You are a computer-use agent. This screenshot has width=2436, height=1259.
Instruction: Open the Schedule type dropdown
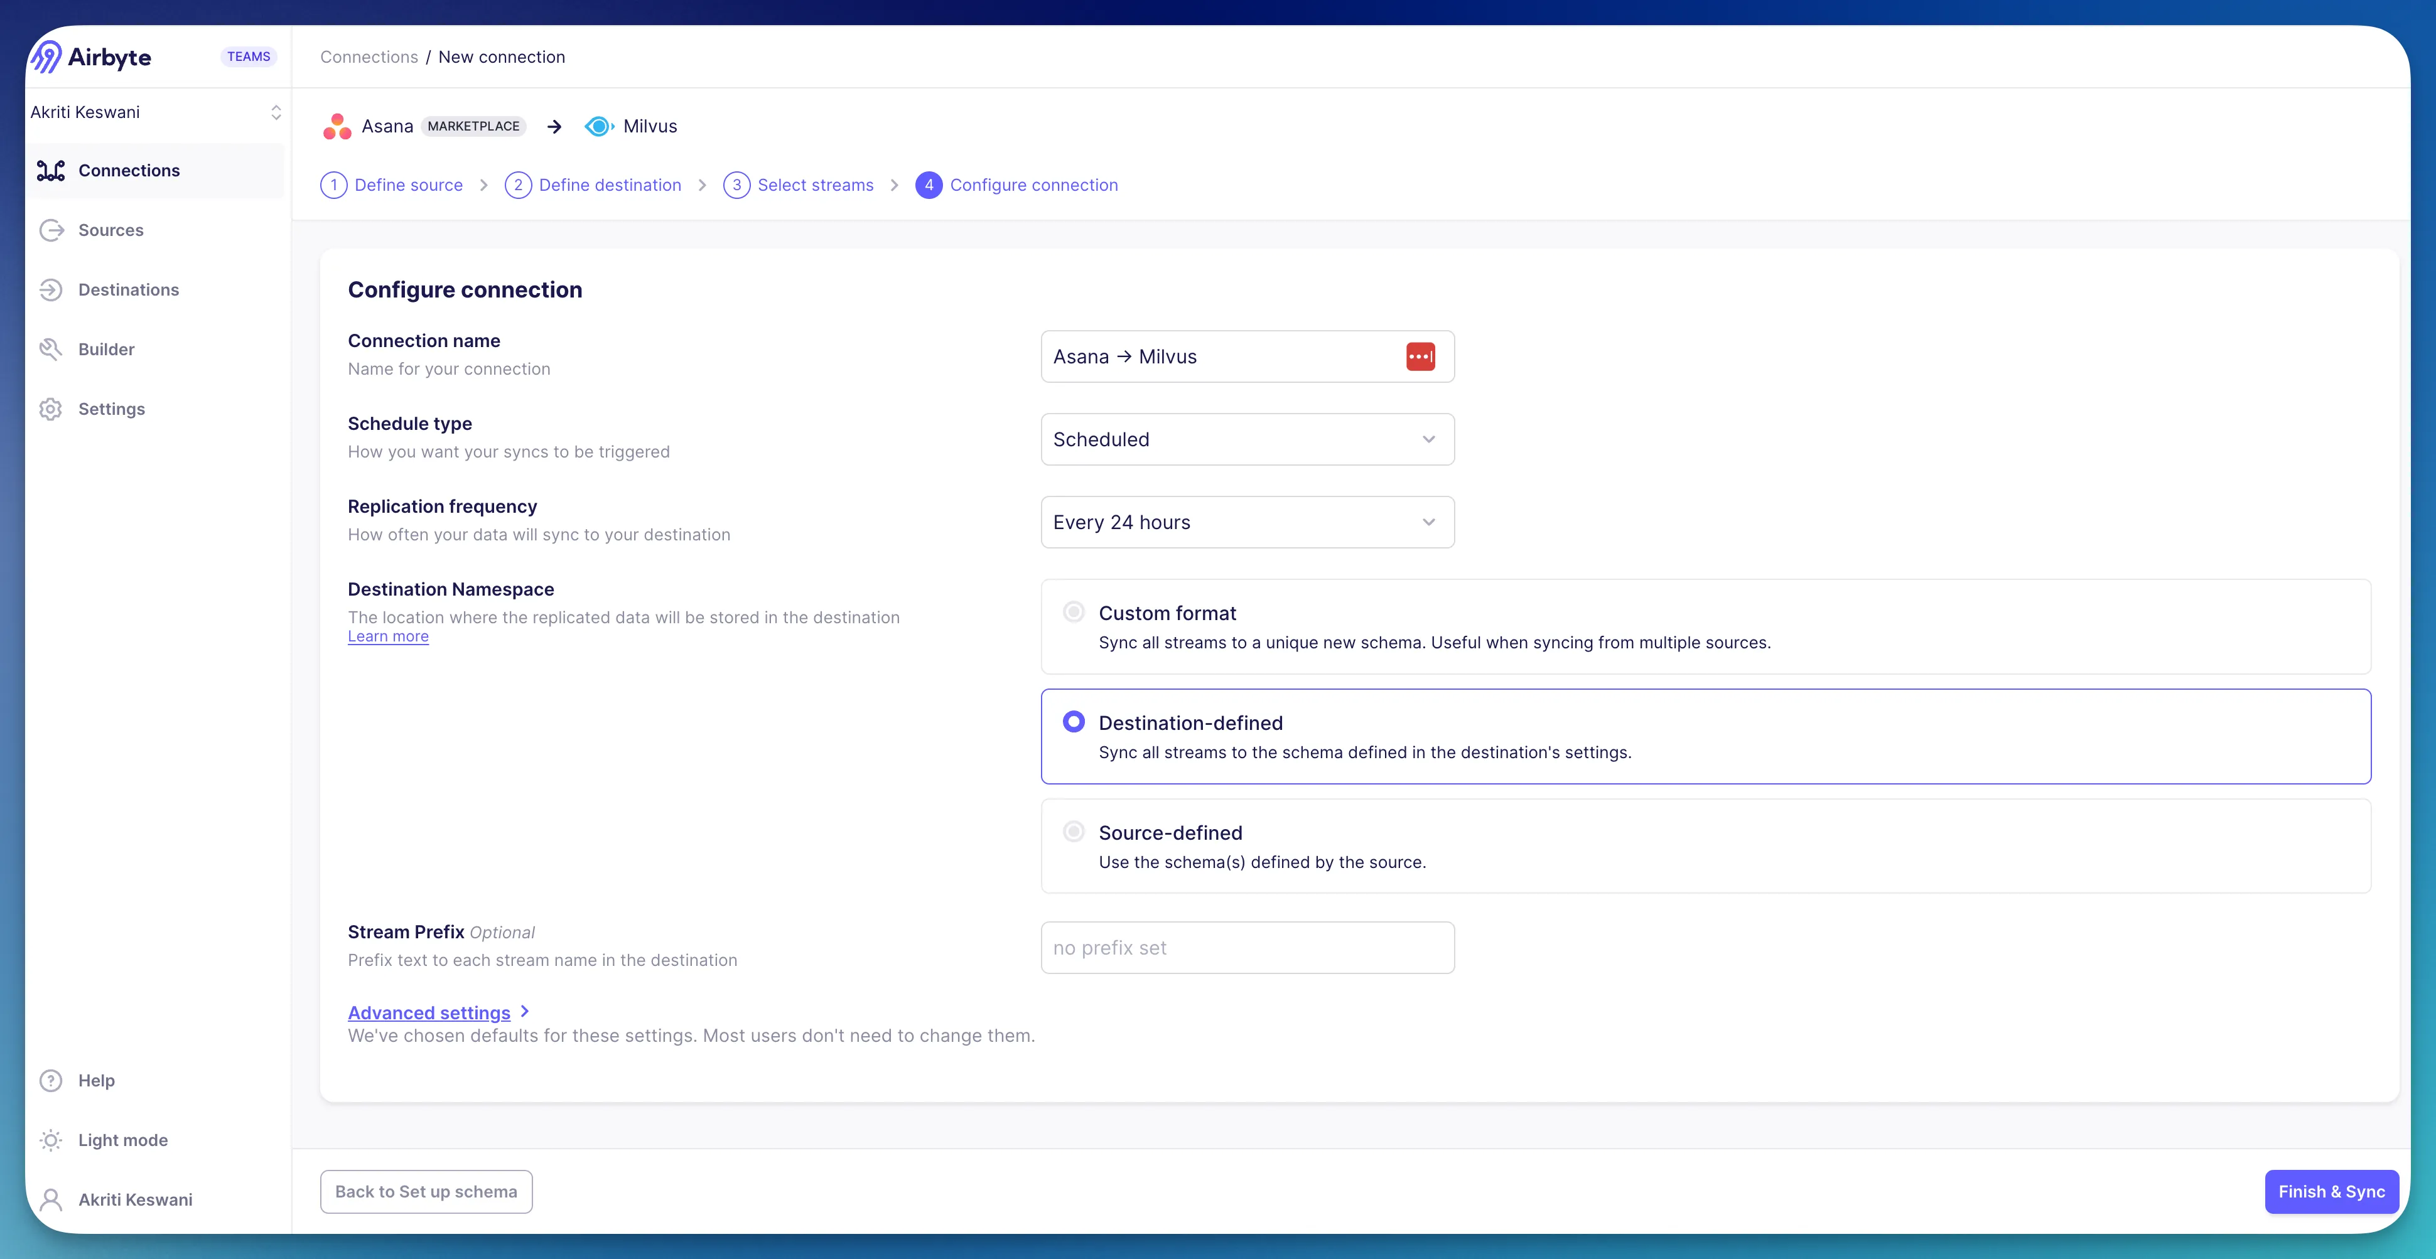coord(1246,439)
